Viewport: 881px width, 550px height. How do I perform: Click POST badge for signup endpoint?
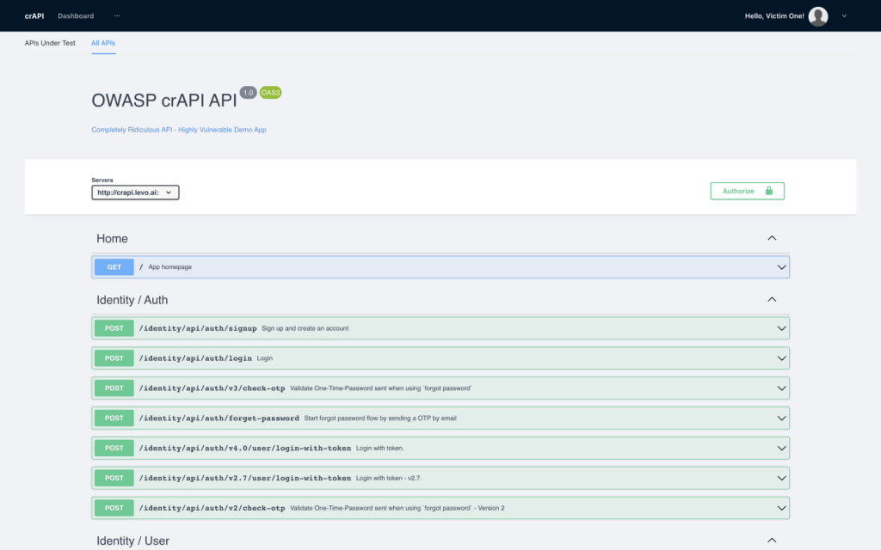pyautogui.click(x=114, y=328)
